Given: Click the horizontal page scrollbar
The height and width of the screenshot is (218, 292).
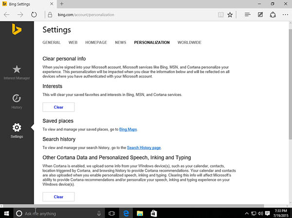Looking at the screenshot, I should [133, 206].
